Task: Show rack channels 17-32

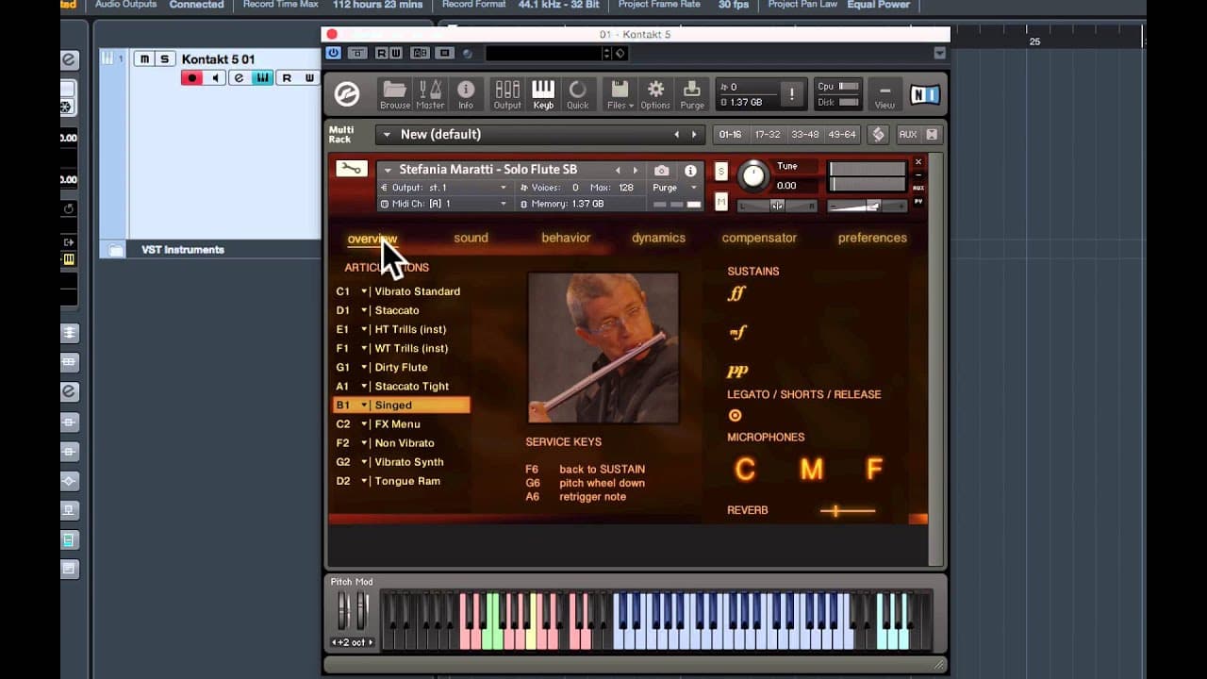Action: (768, 135)
